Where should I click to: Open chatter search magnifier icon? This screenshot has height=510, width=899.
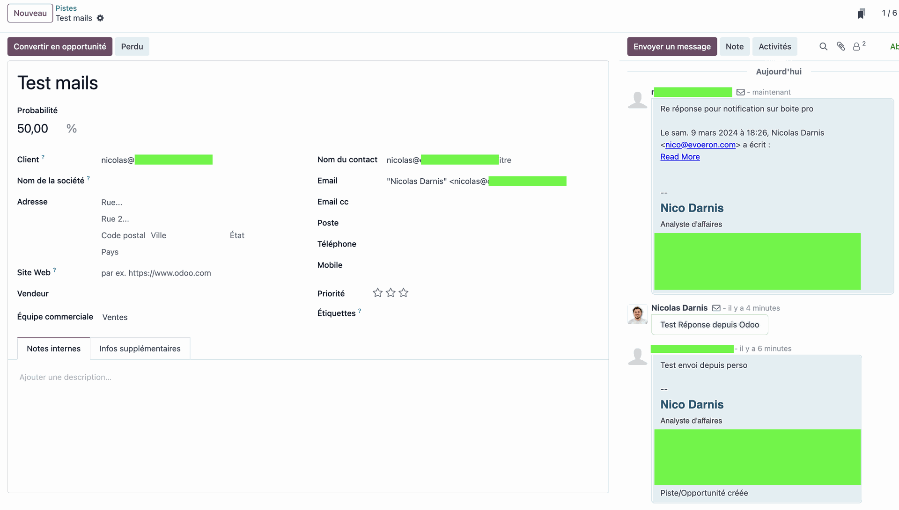[x=823, y=46]
